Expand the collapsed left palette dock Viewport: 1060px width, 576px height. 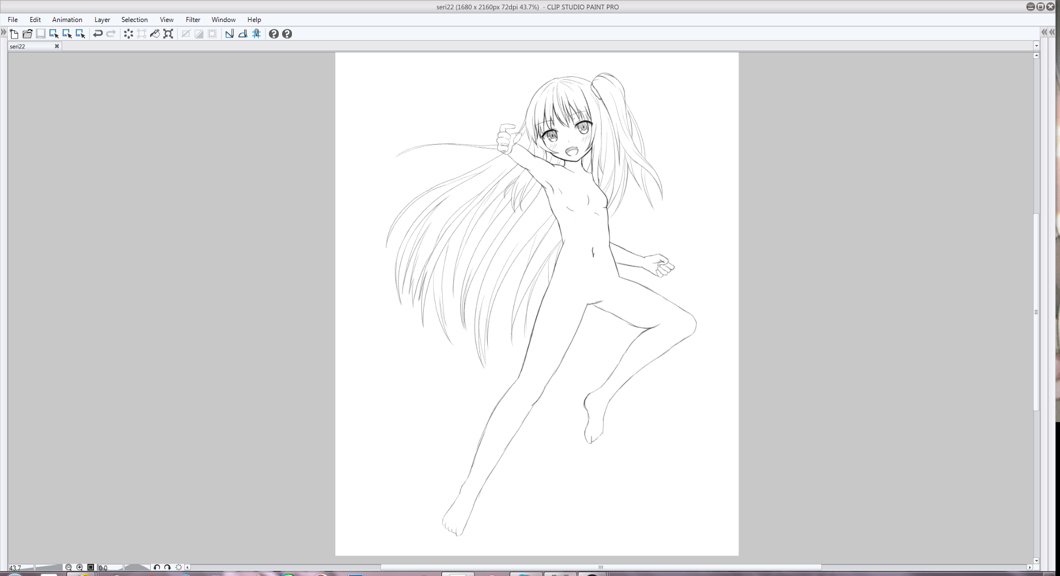(x=3, y=32)
